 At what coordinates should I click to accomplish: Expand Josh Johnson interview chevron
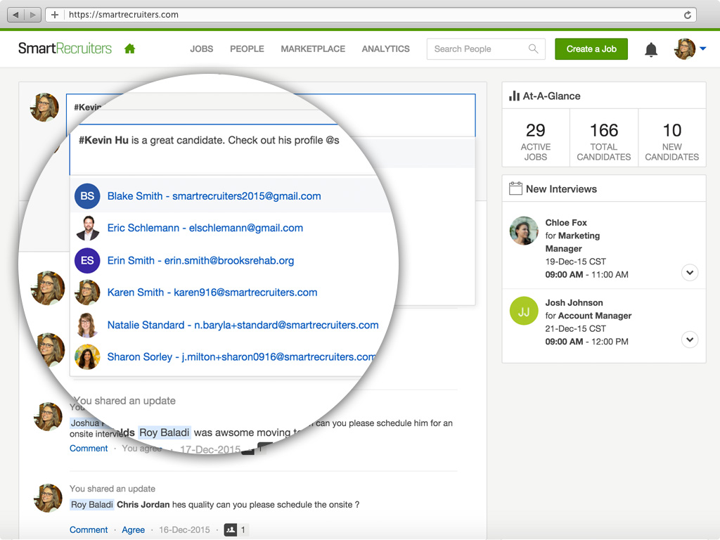690,340
